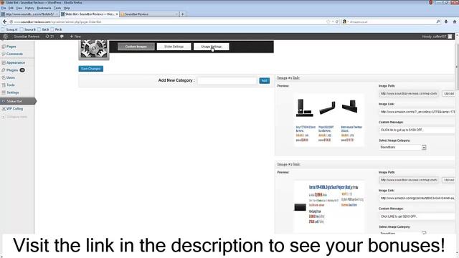The height and width of the screenshot is (258, 459).
Task: Open the comments bubble in admin bar
Action: (62, 37)
